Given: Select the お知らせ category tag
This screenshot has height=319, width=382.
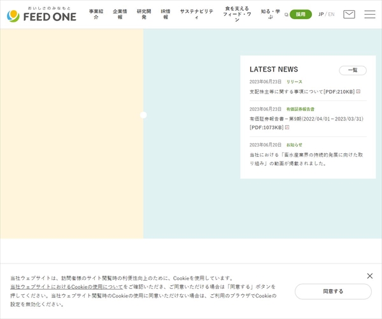Looking at the screenshot, I should (294, 145).
